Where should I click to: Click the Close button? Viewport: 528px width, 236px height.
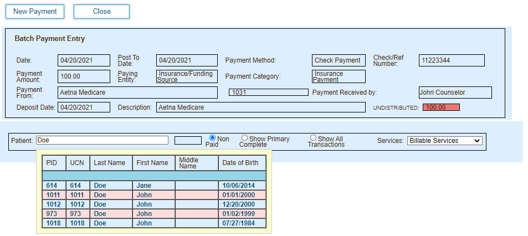pos(101,12)
